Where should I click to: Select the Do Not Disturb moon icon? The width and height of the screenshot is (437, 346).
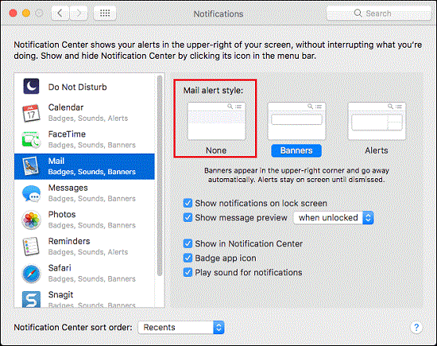pyautogui.click(x=31, y=86)
